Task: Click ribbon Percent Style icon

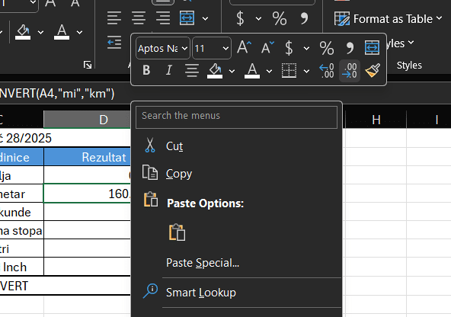Action: pyautogui.click(x=280, y=19)
